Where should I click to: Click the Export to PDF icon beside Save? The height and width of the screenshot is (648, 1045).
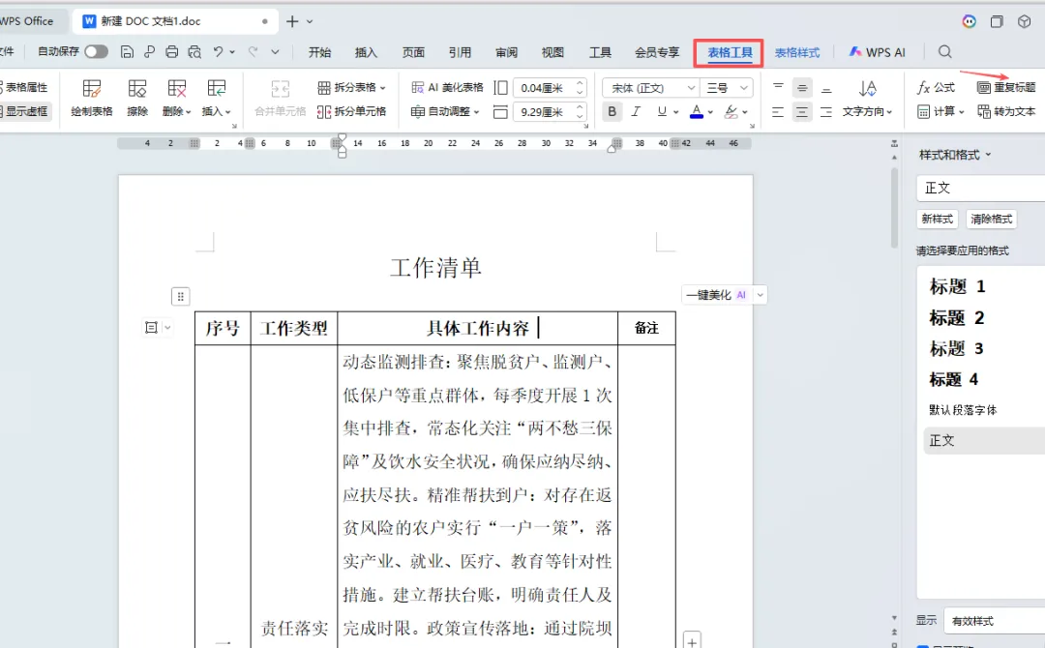[x=149, y=52]
